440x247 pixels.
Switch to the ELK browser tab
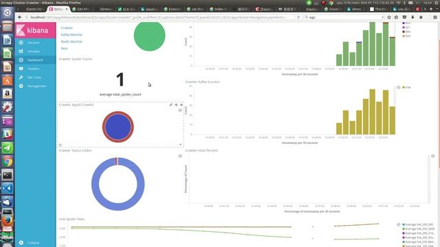click(x=127, y=9)
